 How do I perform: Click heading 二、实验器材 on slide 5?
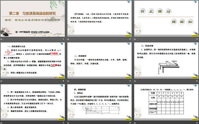[x=80, y=56]
